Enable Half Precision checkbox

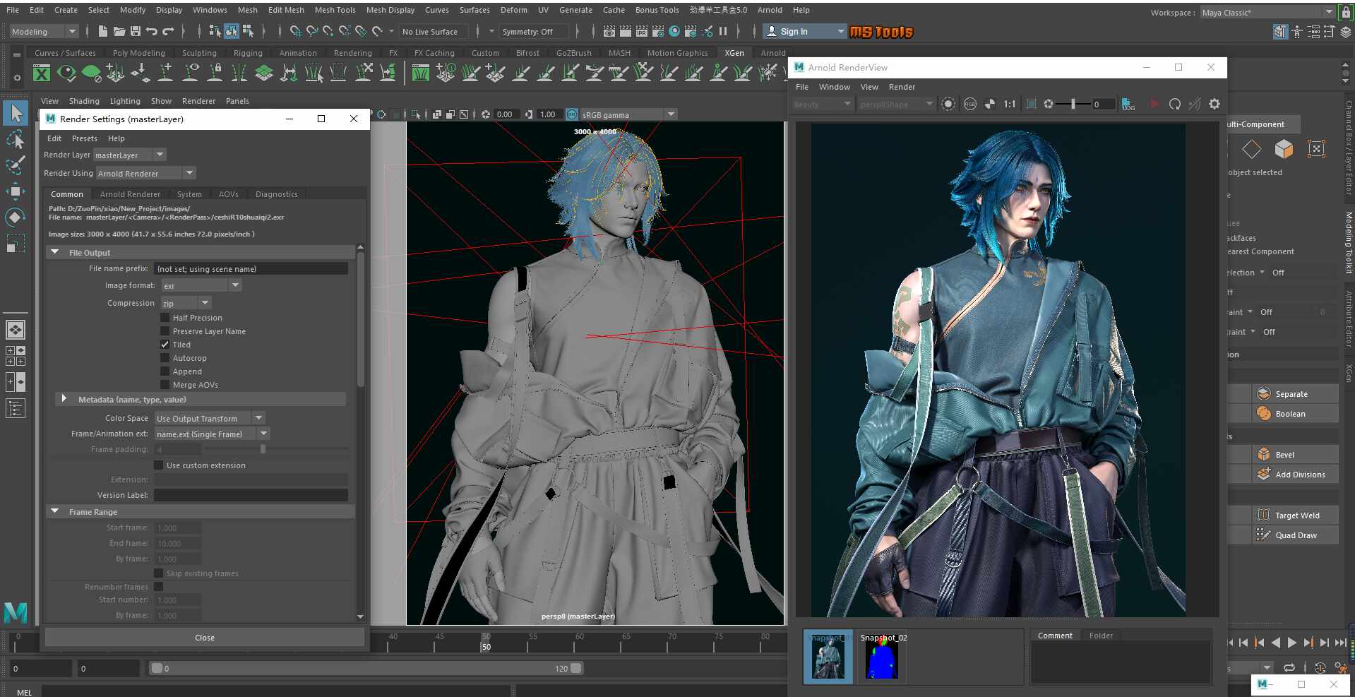[165, 318]
